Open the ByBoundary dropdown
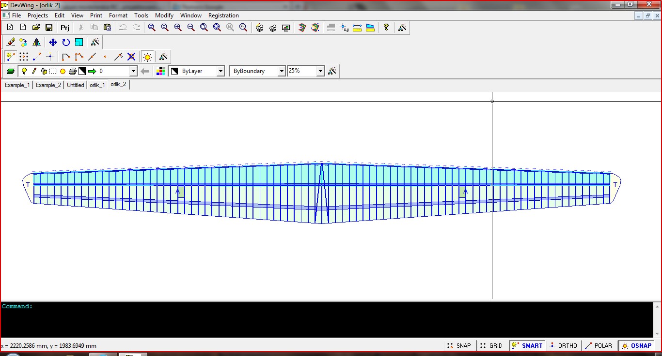The image size is (662, 356). click(281, 71)
